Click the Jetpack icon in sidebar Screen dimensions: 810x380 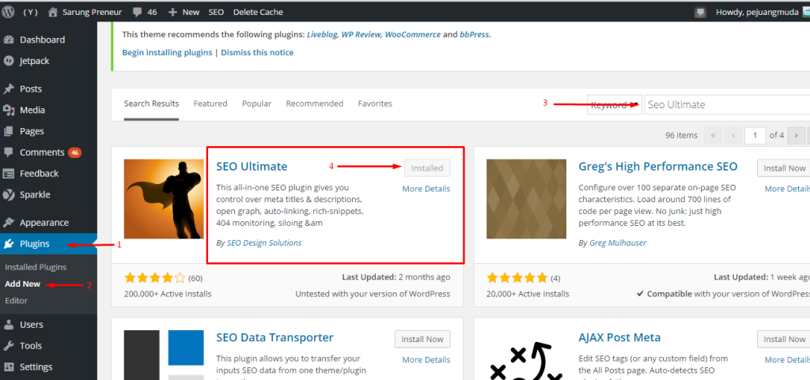point(8,61)
